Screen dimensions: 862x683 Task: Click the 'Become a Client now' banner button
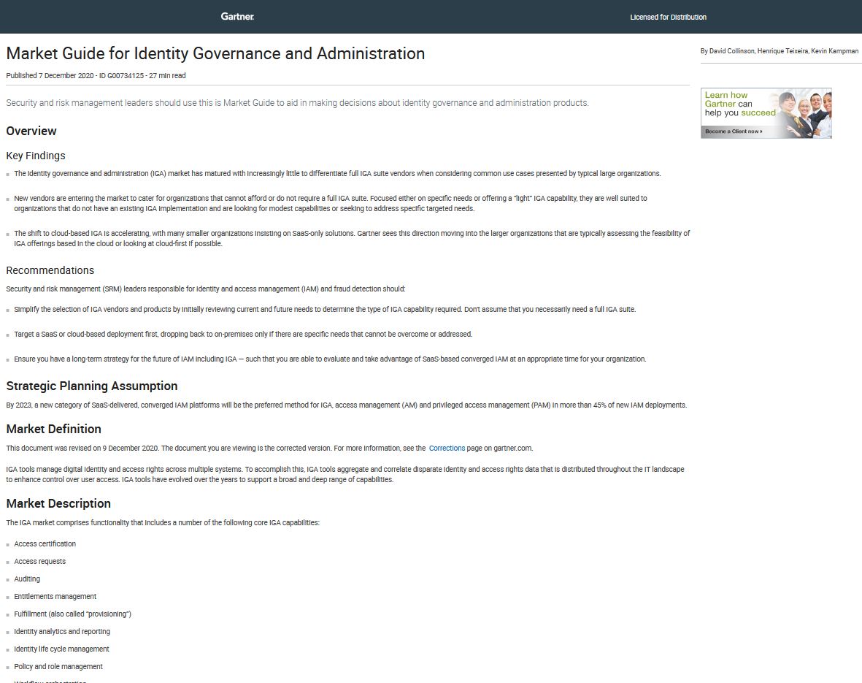[x=733, y=131]
